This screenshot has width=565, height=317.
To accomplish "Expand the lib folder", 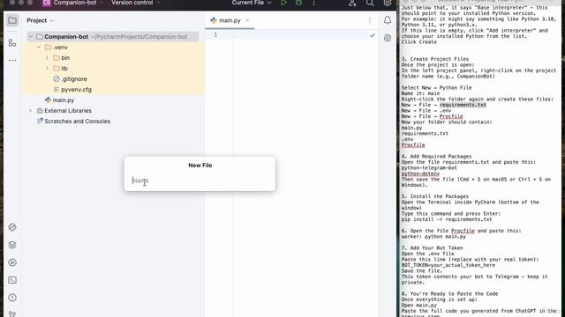I will tap(47, 69).
